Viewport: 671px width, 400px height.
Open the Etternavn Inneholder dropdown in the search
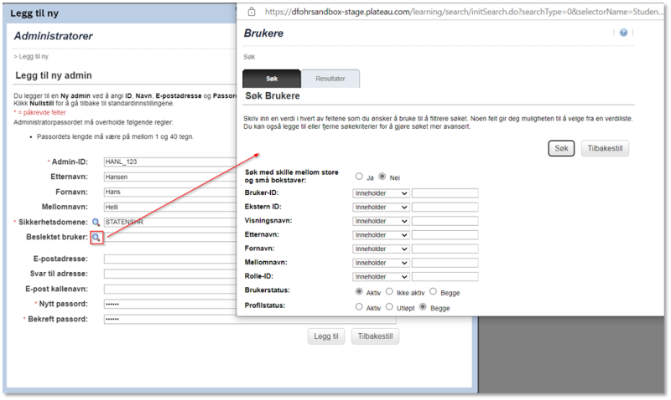pyautogui.click(x=381, y=235)
